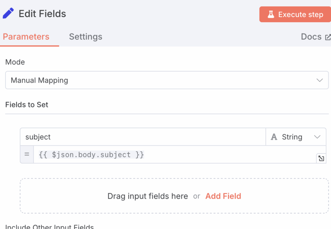Switch to the Parameters tab
Viewport: 331px width, 229px height.
[x=26, y=37]
